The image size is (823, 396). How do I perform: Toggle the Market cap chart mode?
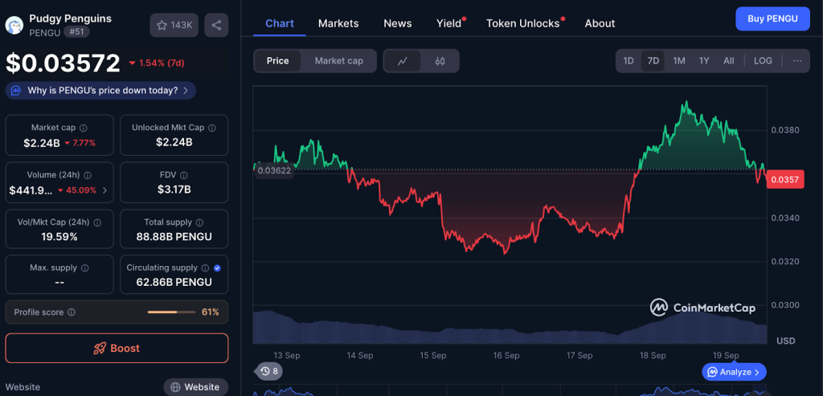[338, 61]
